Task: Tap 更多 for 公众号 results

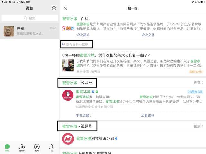Action: point(199,83)
